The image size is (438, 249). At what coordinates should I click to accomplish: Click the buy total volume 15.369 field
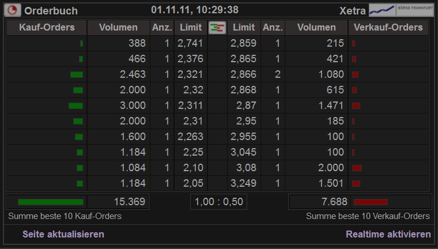click(119, 202)
